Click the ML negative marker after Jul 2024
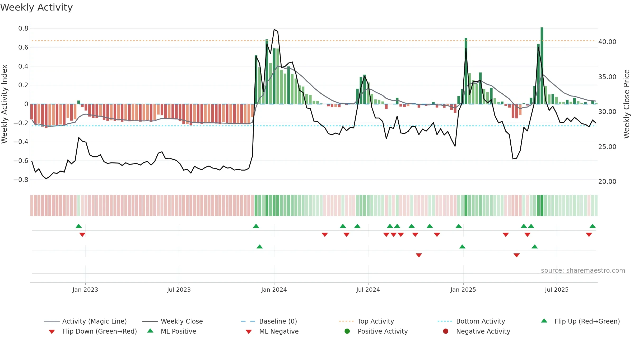This screenshot has height=356, width=634. point(419,255)
